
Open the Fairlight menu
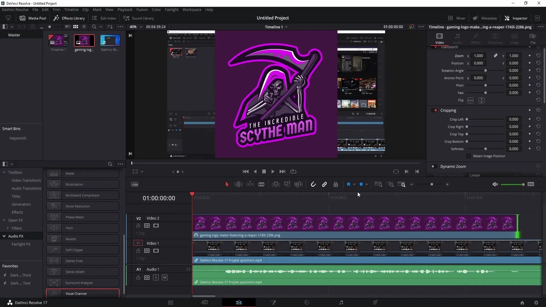coord(171,9)
